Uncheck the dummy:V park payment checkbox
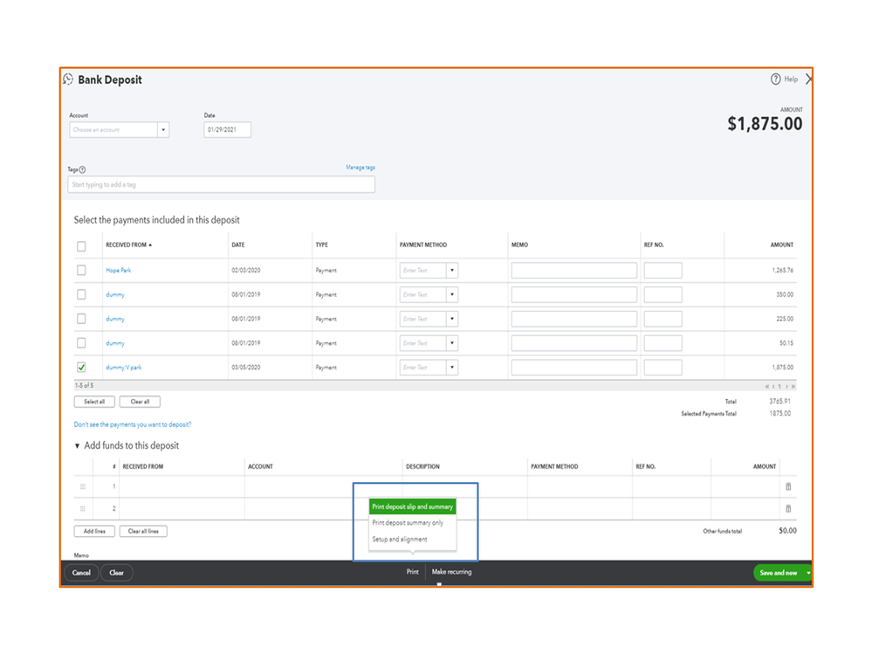 point(81,367)
